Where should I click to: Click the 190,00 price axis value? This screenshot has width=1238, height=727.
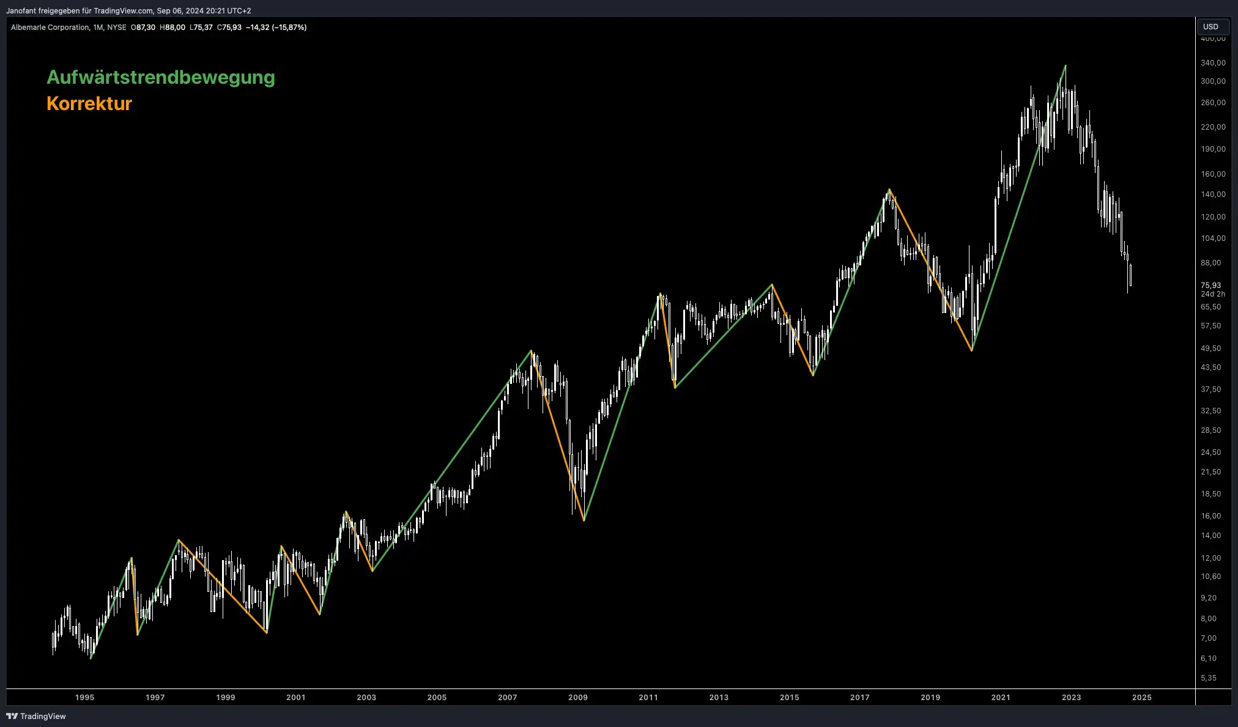(1213, 149)
